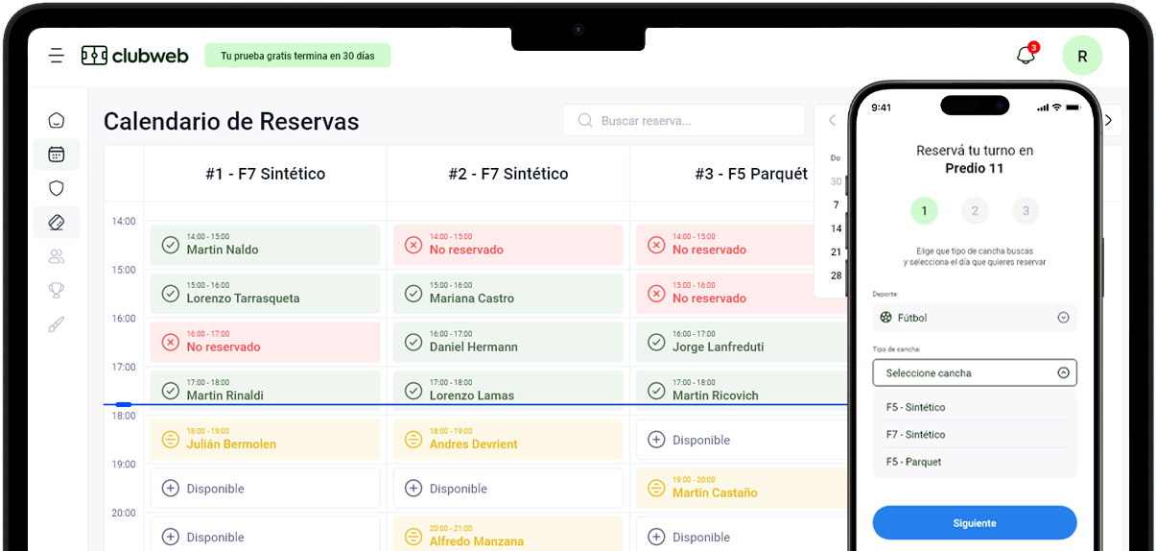Open the ticket icon in sidebar
This screenshot has height=551, width=1156.
pyautogui.click(x=57, y=223)
